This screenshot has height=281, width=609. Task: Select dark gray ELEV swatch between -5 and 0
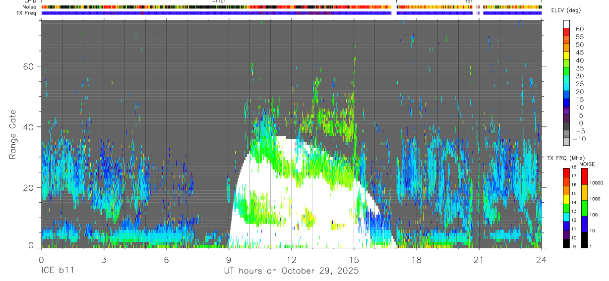pos(566,125)
